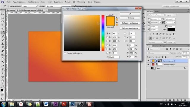Select the Eraser tool

(x=3, y=51)
